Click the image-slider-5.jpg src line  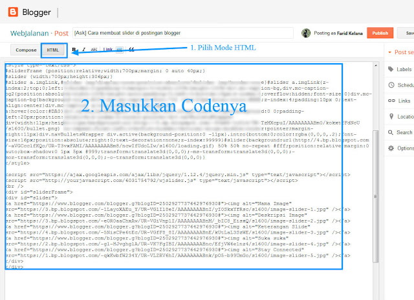(x=178, y=255)
